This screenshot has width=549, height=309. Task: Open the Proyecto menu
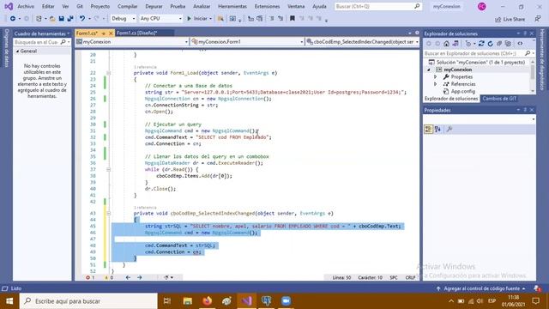(x=100, y=6)
